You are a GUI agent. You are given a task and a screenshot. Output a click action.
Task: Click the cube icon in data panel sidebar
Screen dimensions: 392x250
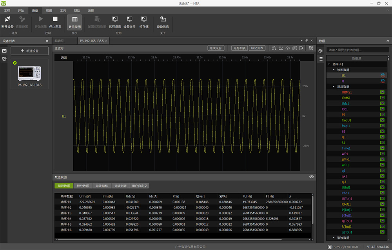[320, 51]
